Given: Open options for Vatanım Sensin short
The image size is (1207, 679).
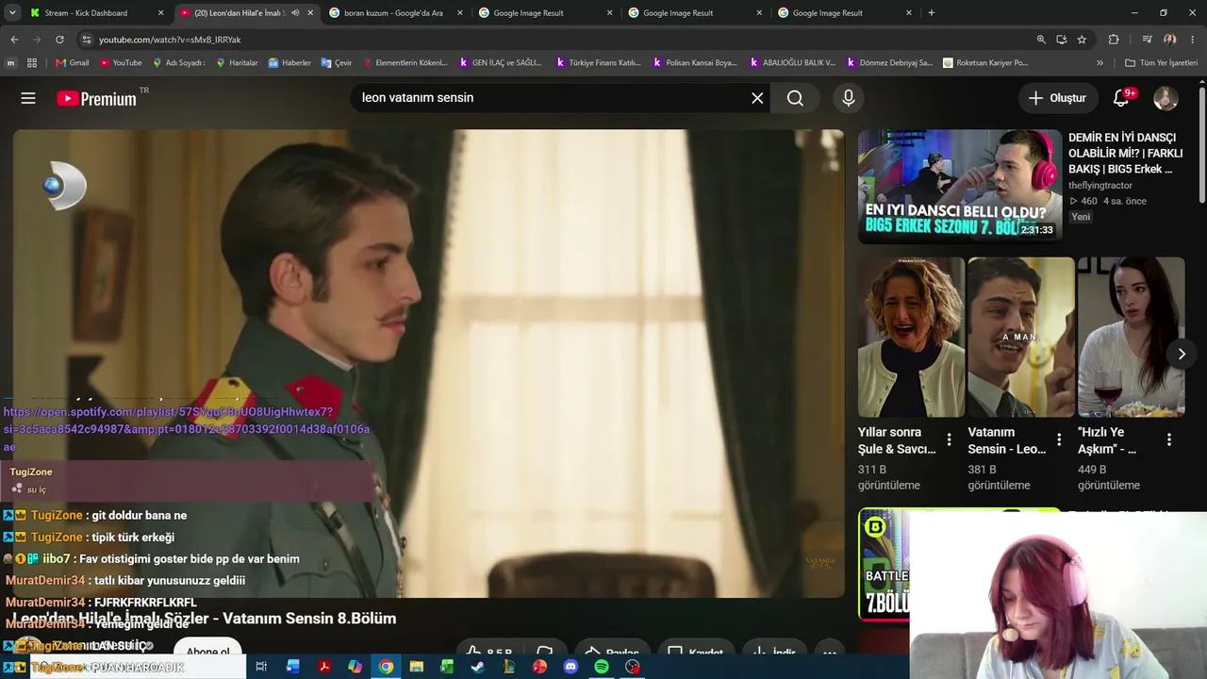Looking at the screenshot, I should [1059, 440].
